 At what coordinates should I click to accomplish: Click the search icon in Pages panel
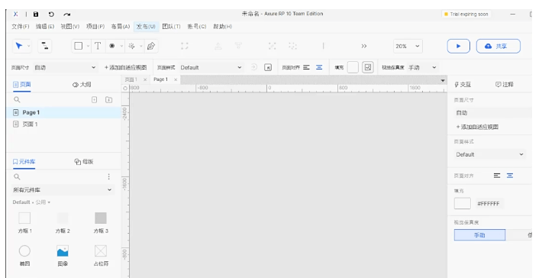point(17,99)
